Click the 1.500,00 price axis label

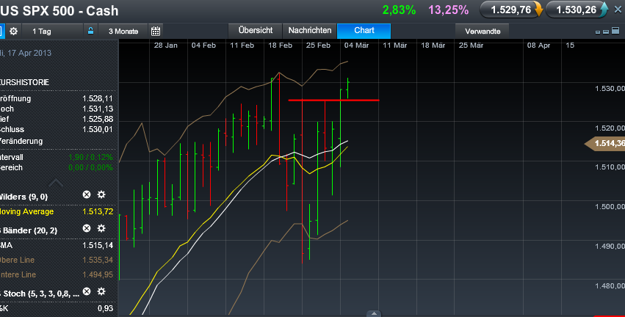click(610, 207)
